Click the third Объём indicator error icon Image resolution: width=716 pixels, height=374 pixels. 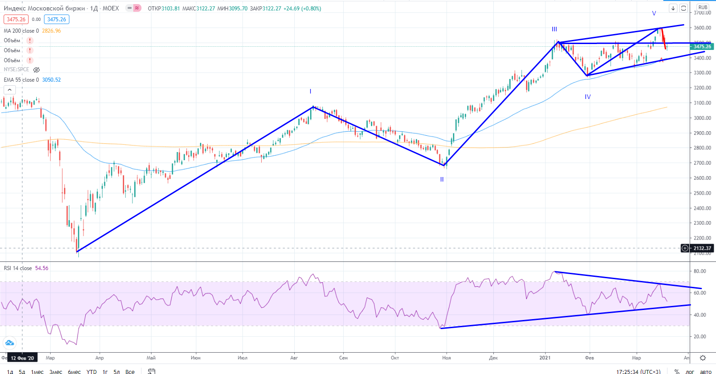tap(30, 60)
